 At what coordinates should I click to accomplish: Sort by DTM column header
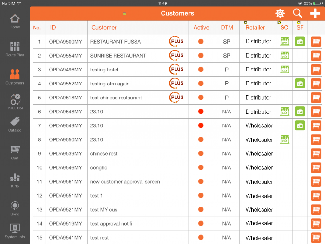227,28
